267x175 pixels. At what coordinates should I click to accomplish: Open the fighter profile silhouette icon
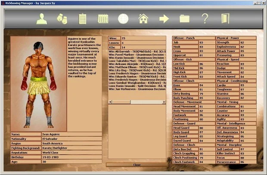[41, 19]
